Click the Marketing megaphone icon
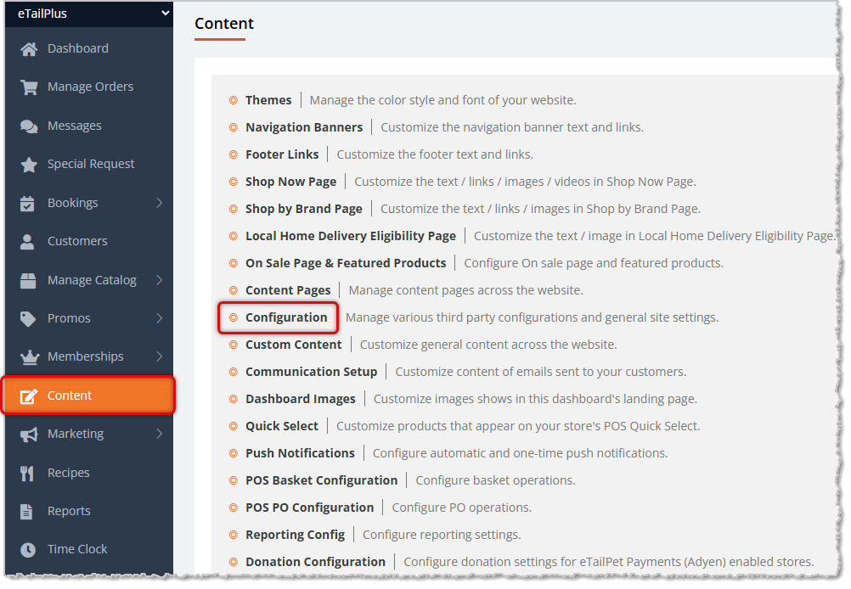851x589 pixels. coord(29,435)
